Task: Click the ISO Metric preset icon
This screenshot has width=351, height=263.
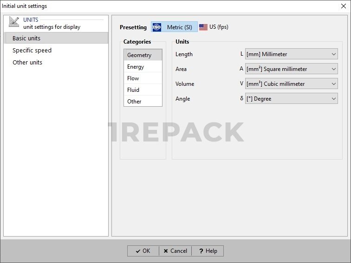Action: pos(157,27)
